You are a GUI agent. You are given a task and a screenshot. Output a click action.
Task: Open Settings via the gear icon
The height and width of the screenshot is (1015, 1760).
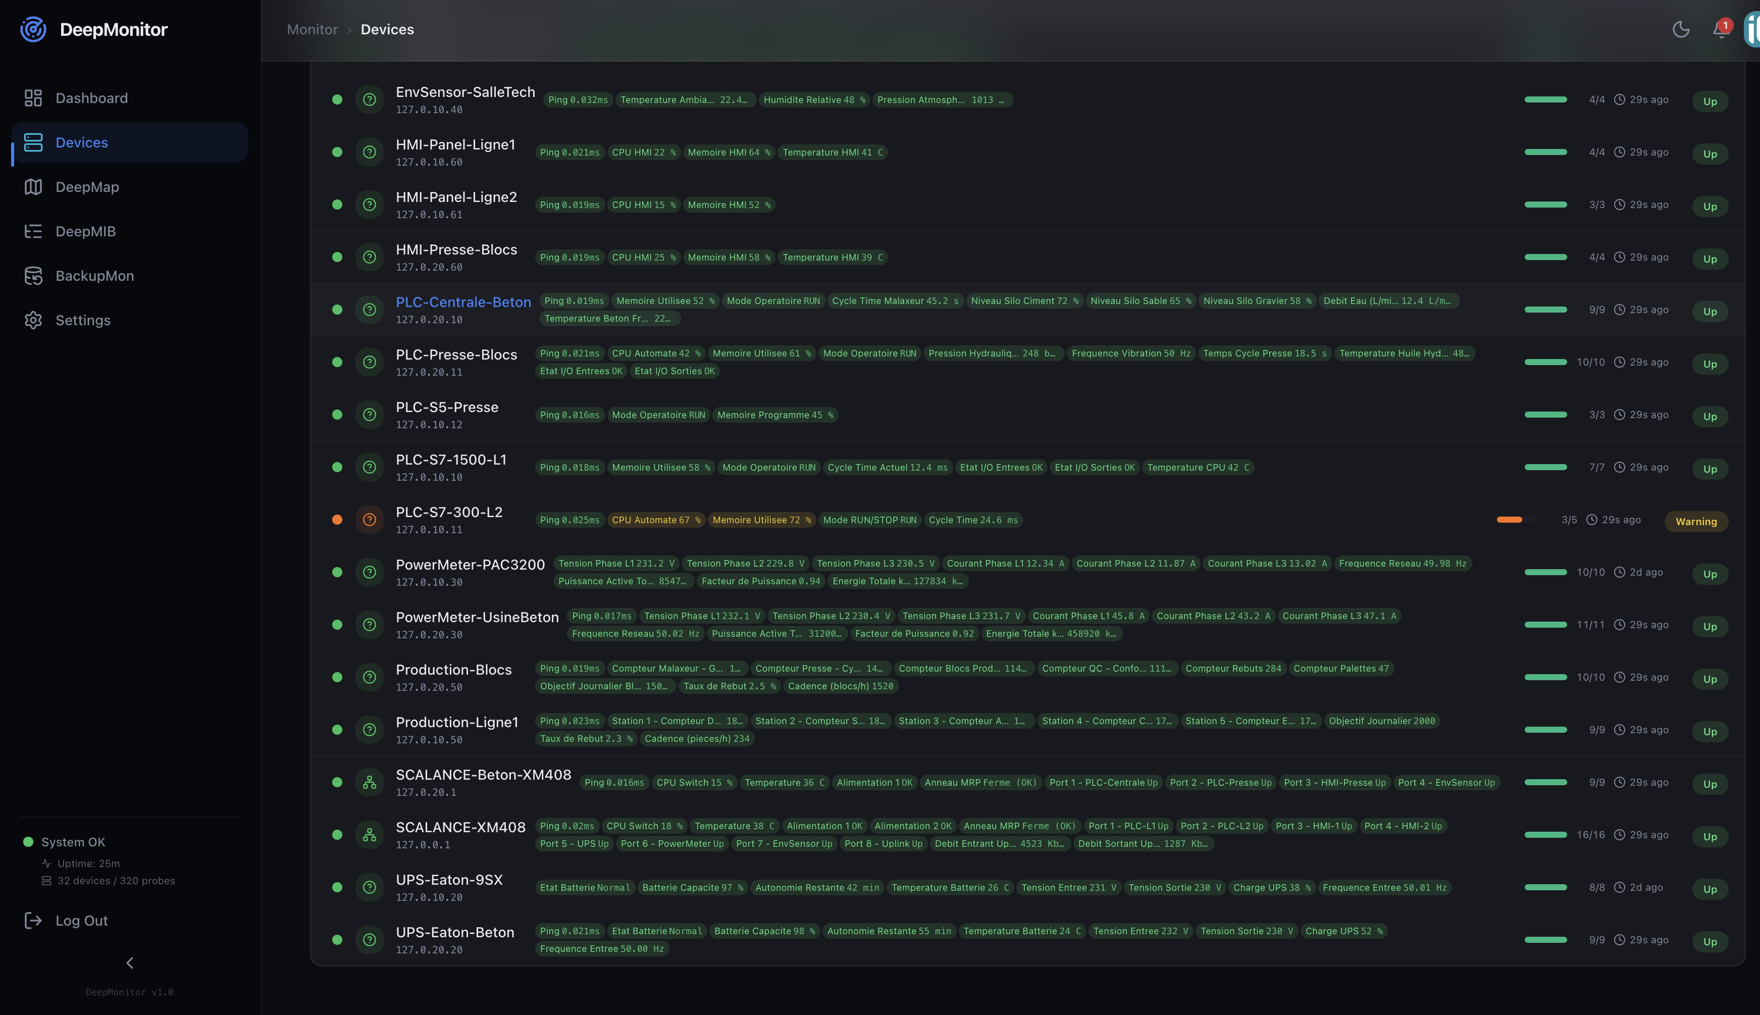pos(33,320)
